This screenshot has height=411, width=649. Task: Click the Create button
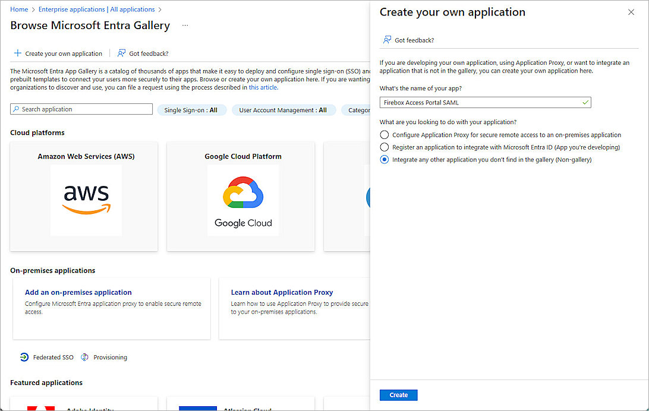tap(398, 394)
